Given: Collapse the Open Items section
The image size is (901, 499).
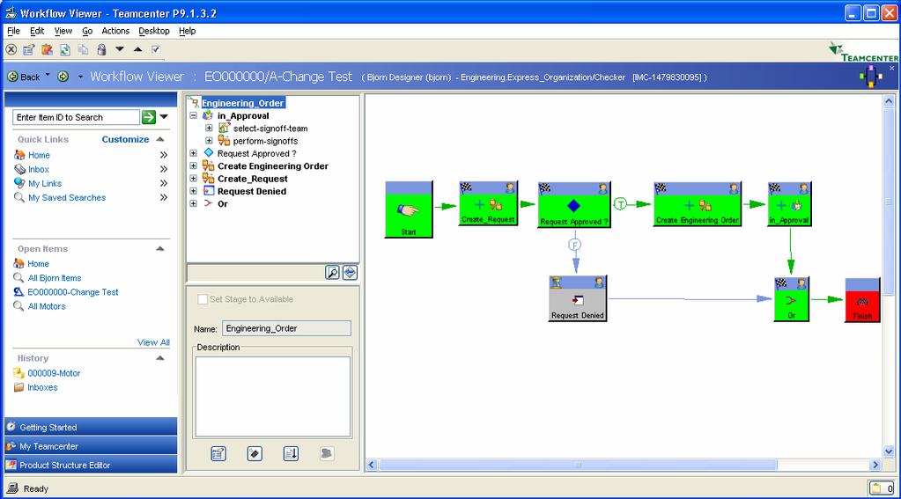Looking at the screenshot, I should pos(160,249).
